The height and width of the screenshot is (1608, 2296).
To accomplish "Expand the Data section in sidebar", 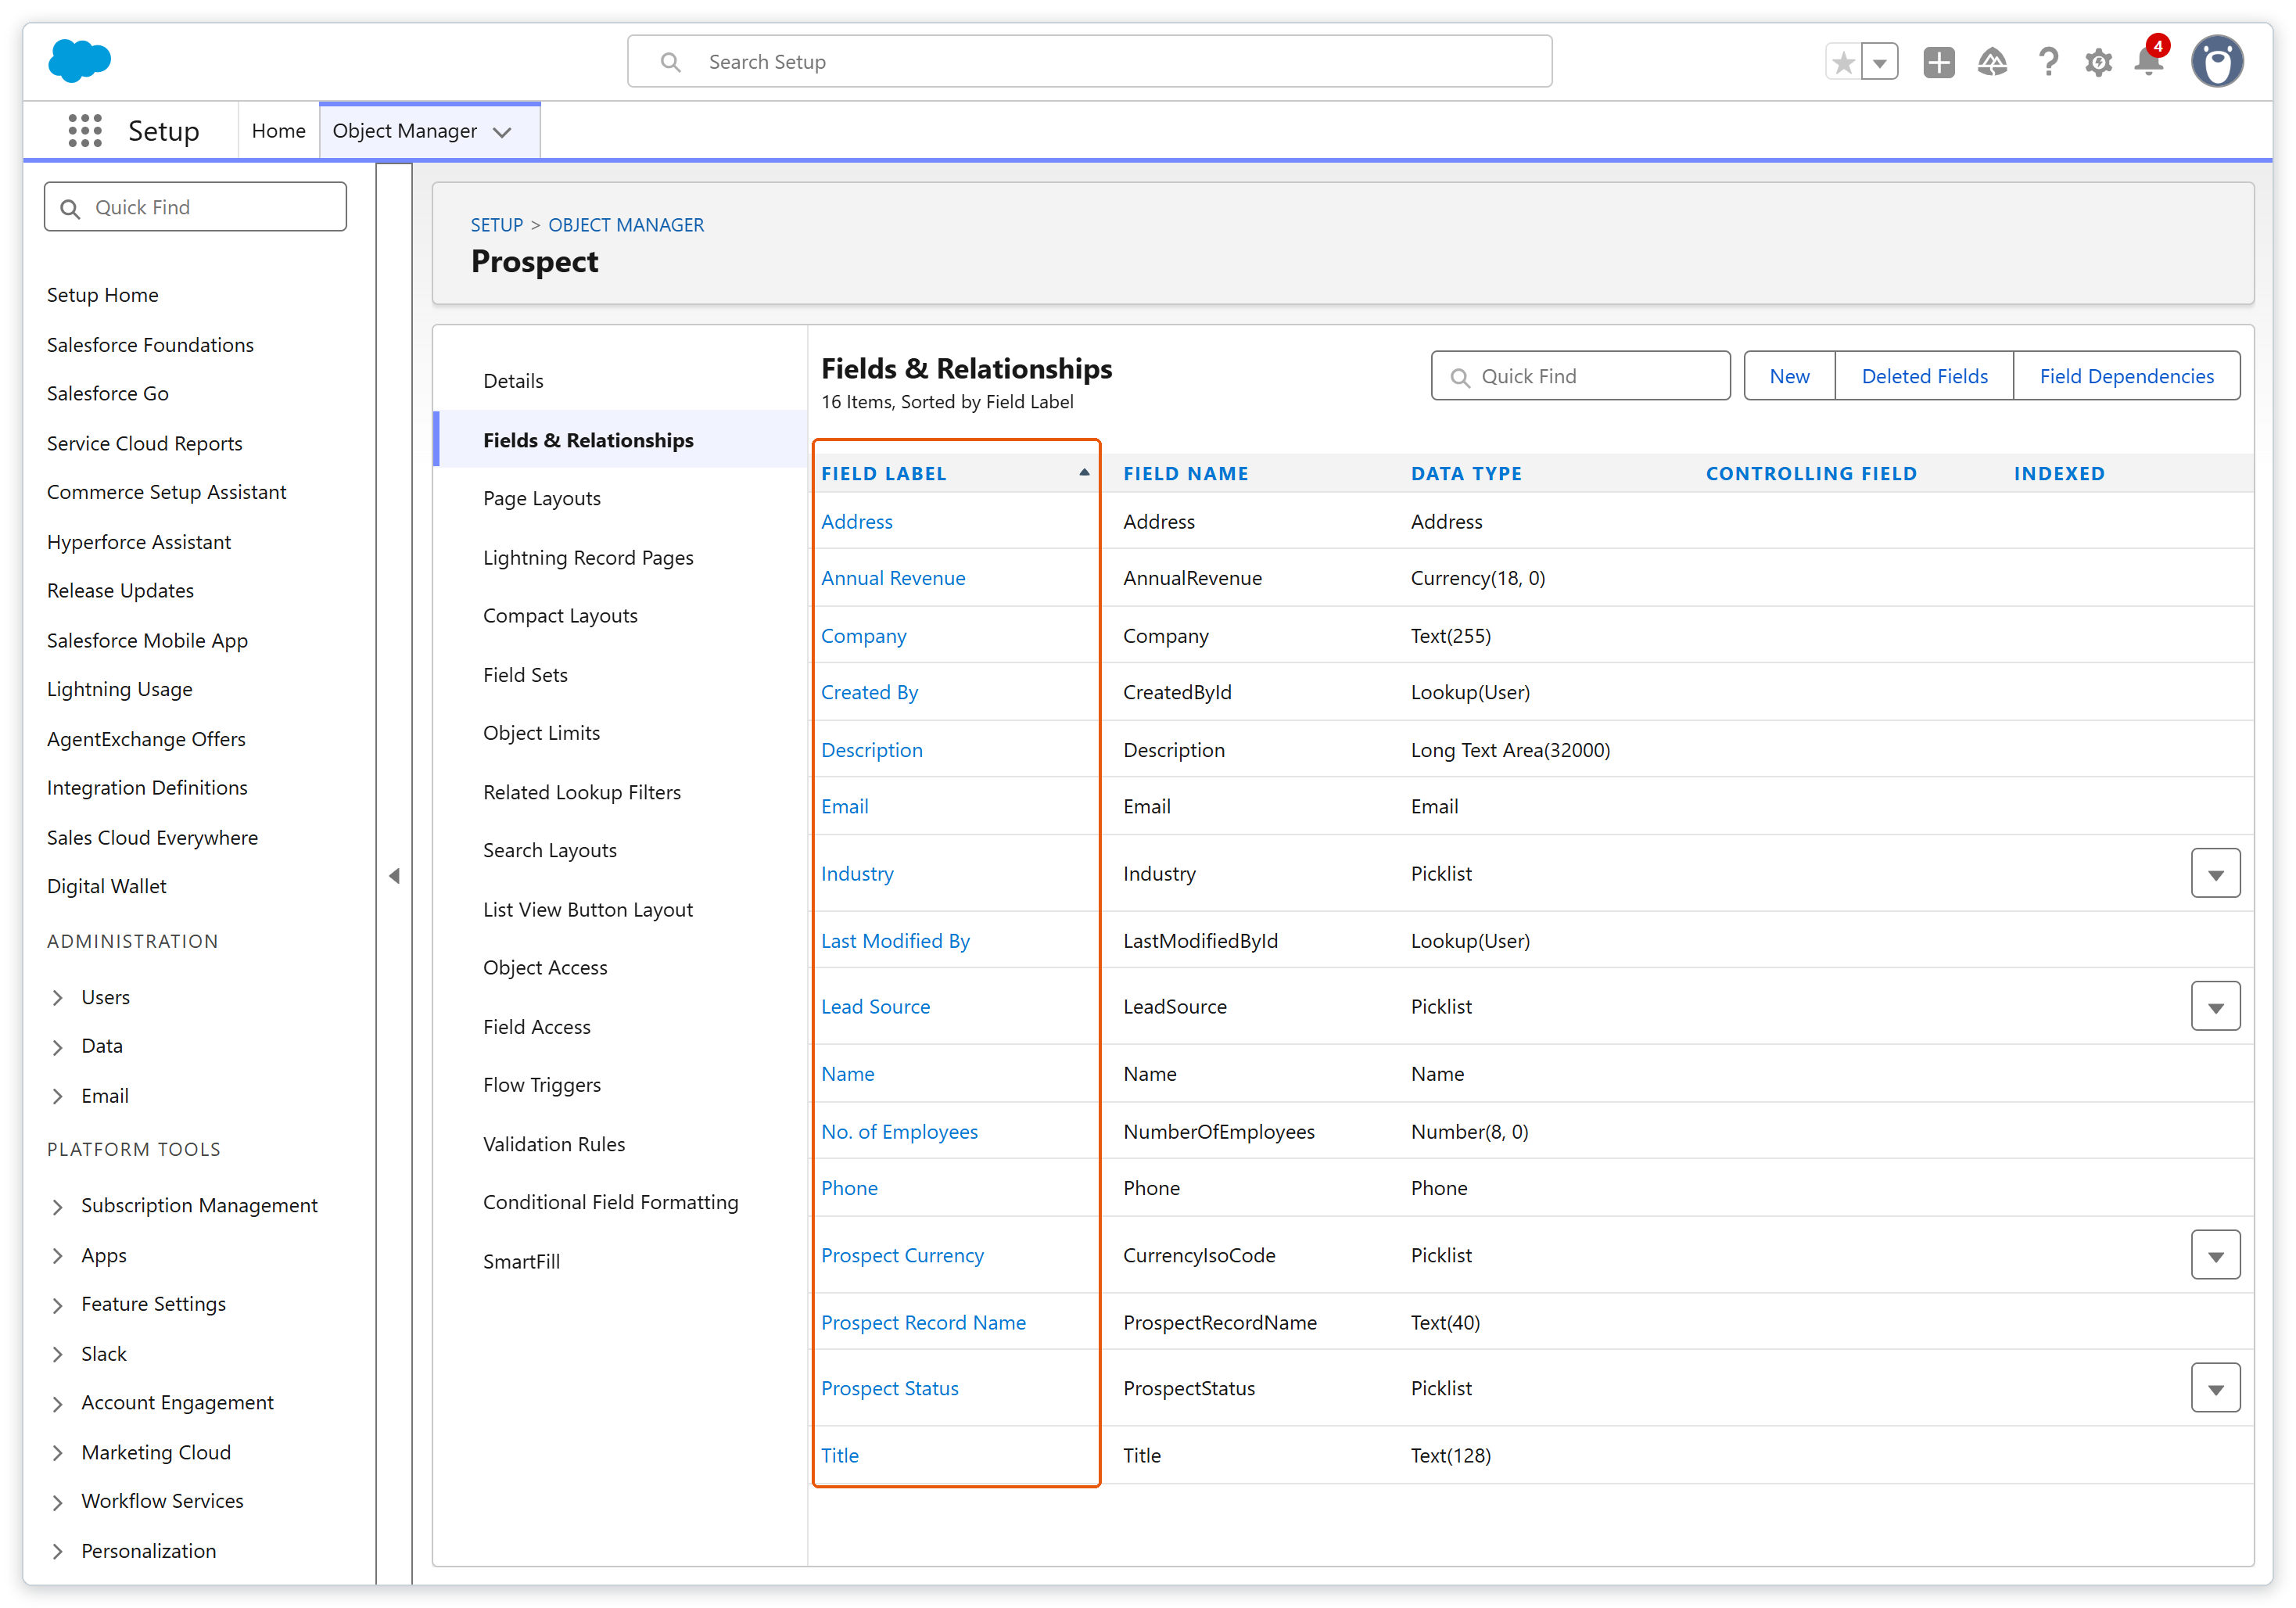I will [58, 1047].
